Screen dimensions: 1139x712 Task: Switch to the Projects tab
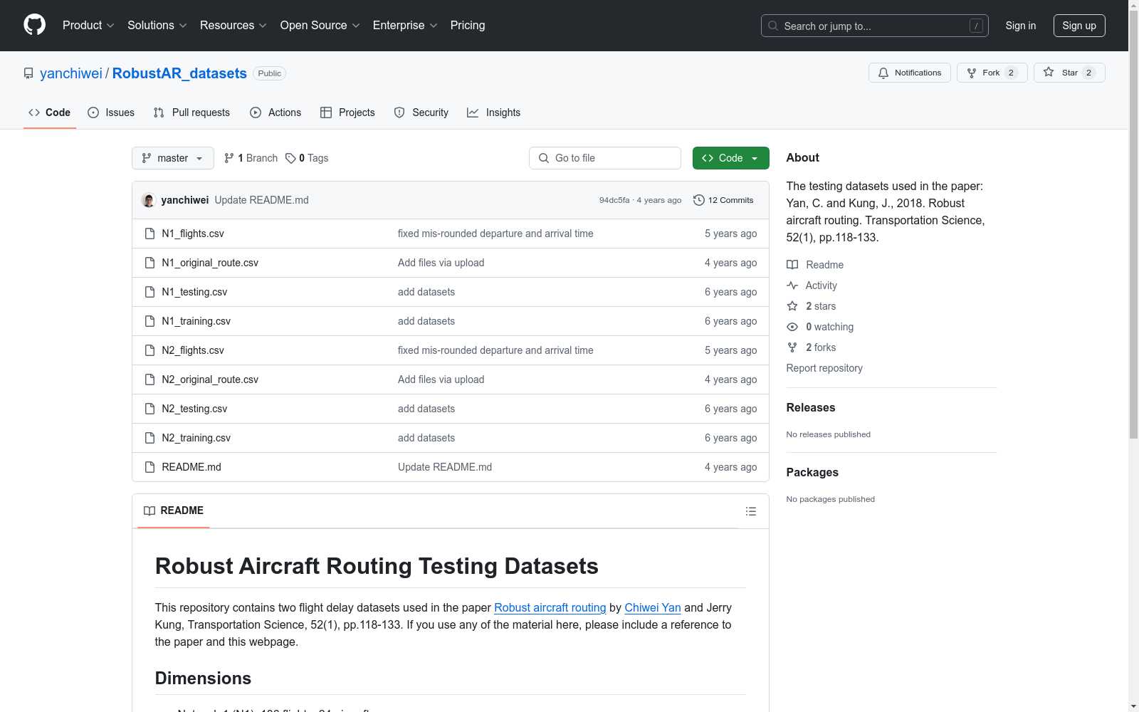347,112
